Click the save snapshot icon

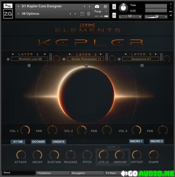[82, 14]
